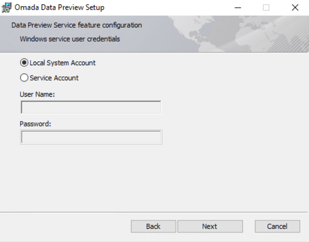The image size is (309, 242).
Task: Select the Local System Account radio button
Action: click(x=24, y=63)
